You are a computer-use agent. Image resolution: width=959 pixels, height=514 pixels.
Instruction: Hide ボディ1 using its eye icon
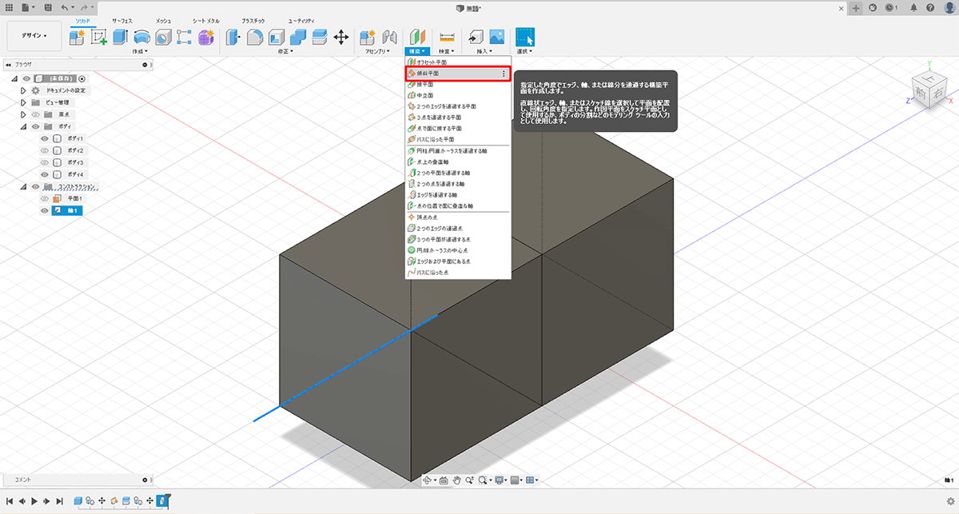click(45, 138)
